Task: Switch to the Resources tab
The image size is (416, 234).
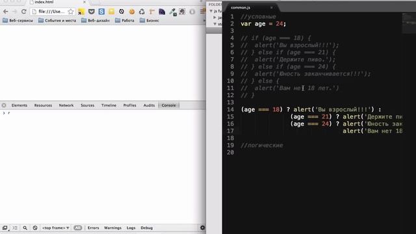Action: (x=43, y=105)
